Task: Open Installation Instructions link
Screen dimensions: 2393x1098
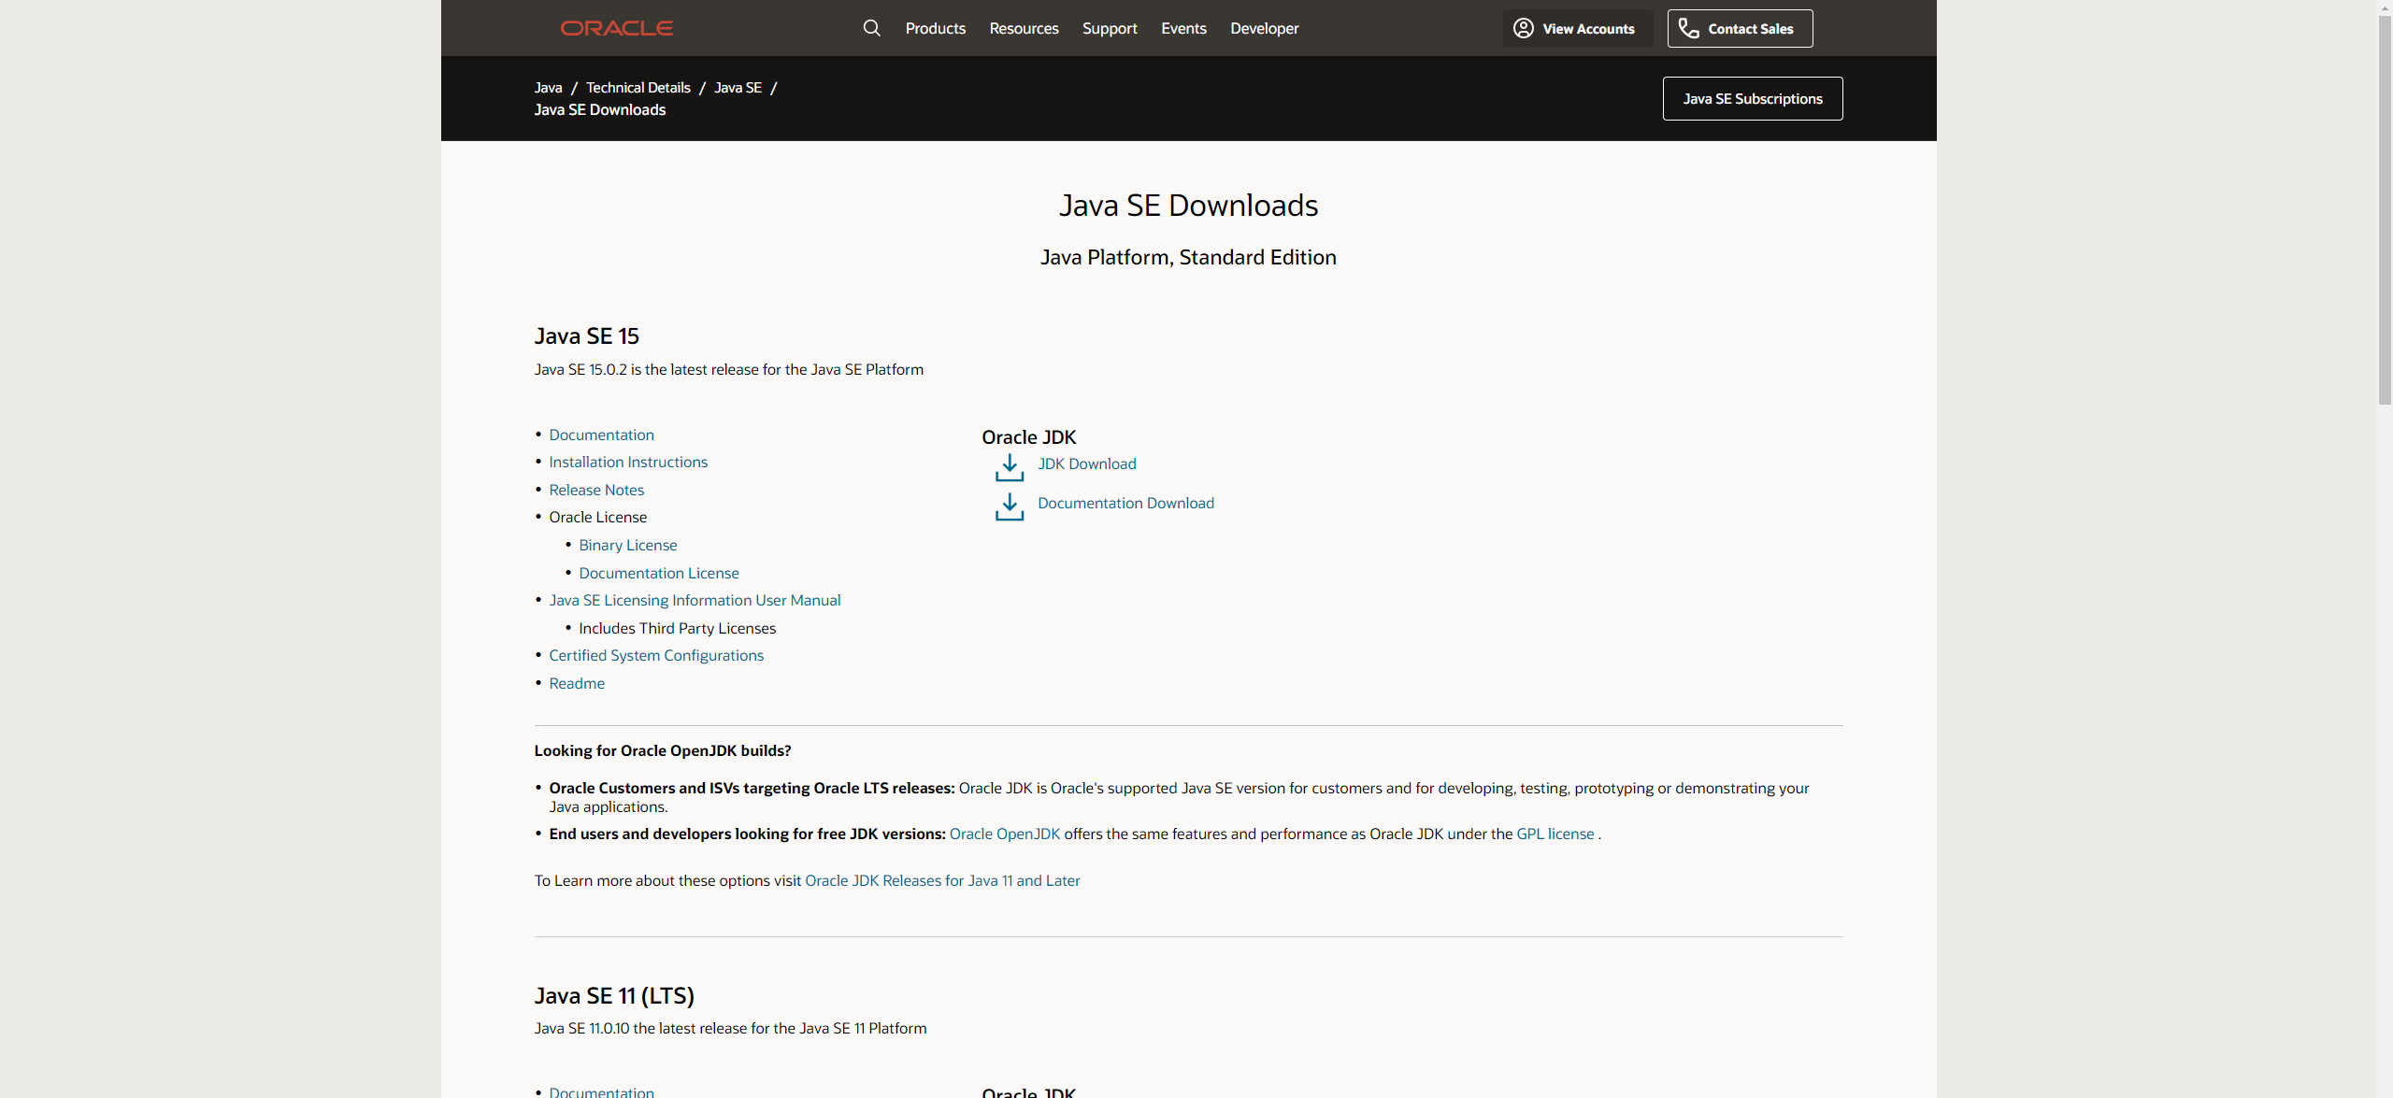Action: point(628,462)
